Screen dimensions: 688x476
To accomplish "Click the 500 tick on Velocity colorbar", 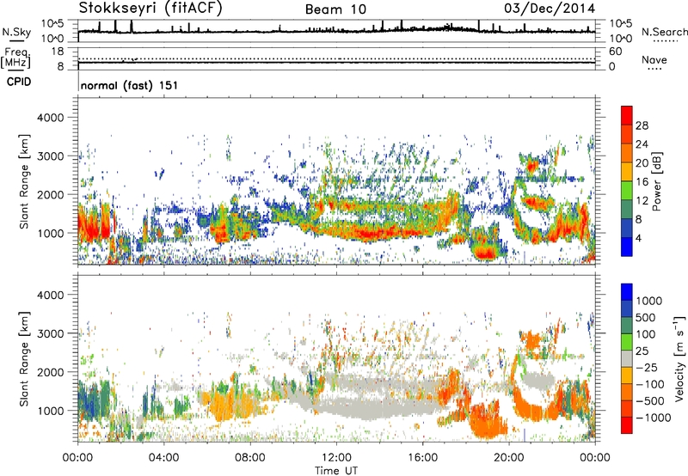I will (646, 317).
